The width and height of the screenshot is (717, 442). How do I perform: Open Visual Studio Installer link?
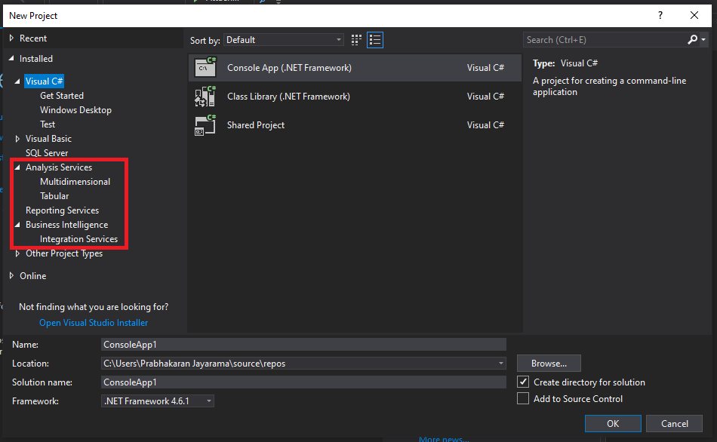pyautogui.click(x=94, y=323)
